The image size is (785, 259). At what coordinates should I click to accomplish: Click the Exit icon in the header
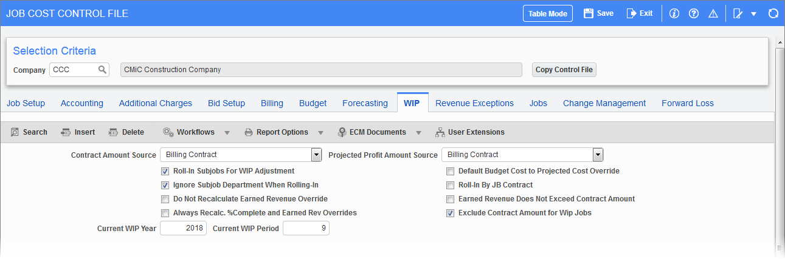click(631, 13)
